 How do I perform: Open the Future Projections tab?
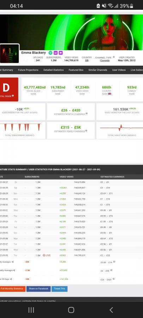(28, 70)
